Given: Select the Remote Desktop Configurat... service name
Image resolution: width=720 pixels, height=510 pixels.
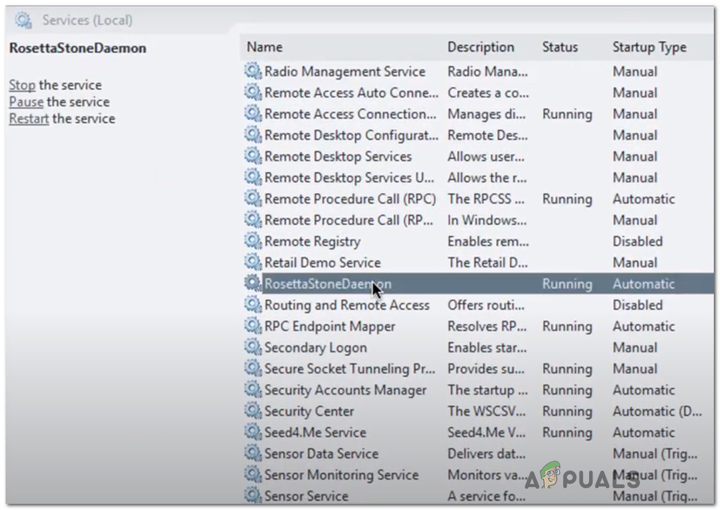Looking at the screenshot, I should pyautogui.click(x=351, y=135).
